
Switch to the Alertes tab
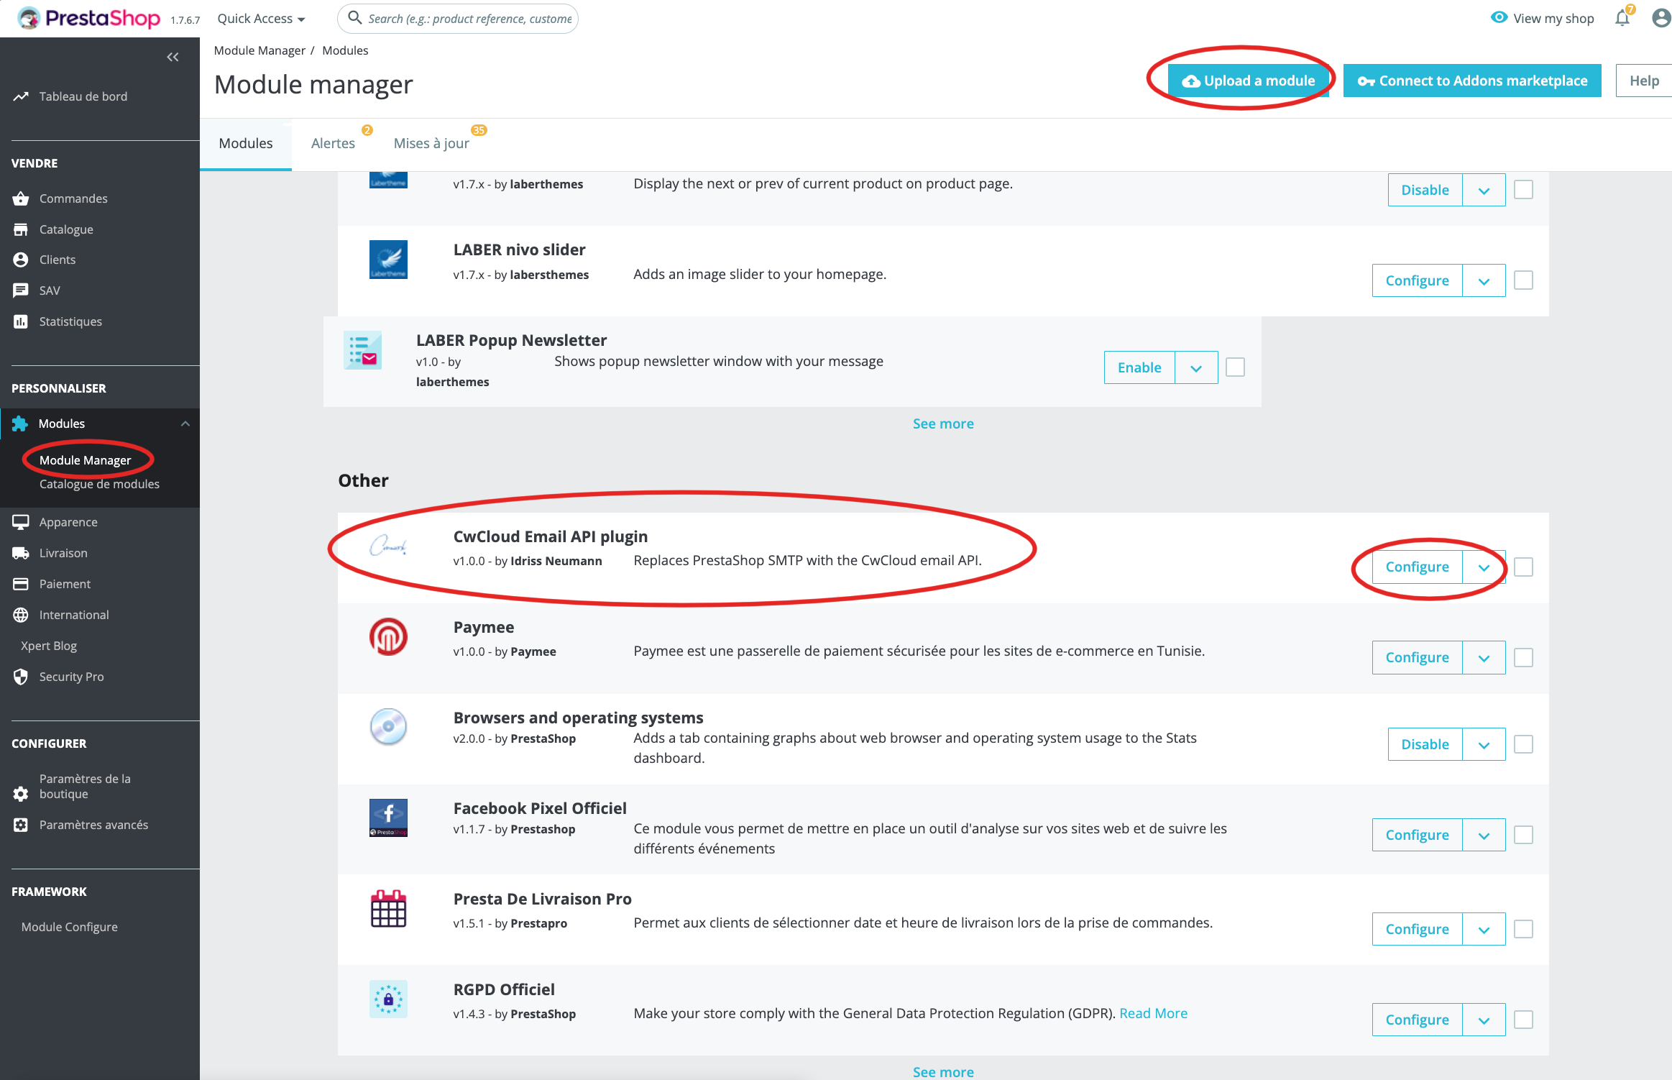click(x=333, y=142)
